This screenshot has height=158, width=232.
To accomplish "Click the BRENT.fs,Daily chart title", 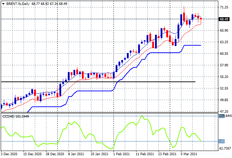I will click(x=18, y=4).
